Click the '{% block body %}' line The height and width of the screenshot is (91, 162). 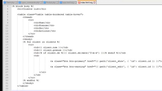(23, 6)
